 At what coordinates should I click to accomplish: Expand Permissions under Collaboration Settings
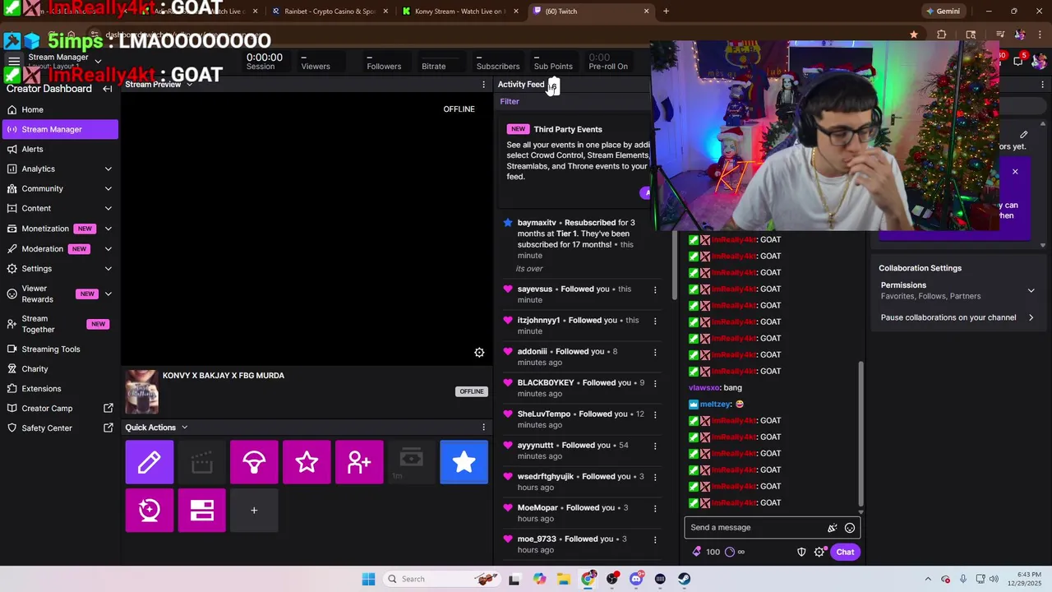point(1031,290)
